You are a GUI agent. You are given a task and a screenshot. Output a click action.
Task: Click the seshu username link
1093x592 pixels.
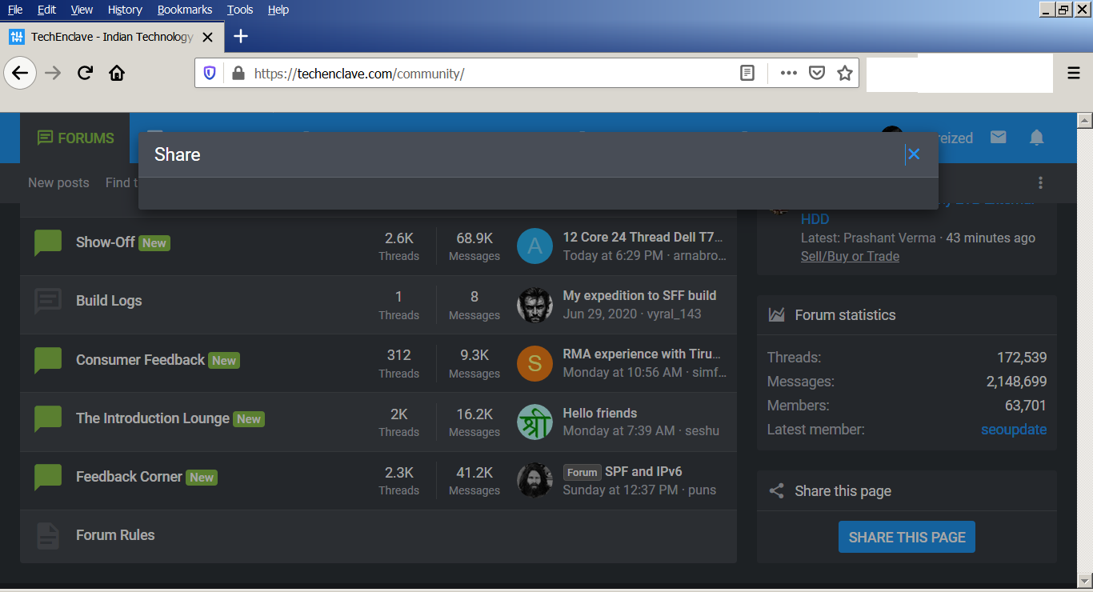tap(702, 430)
